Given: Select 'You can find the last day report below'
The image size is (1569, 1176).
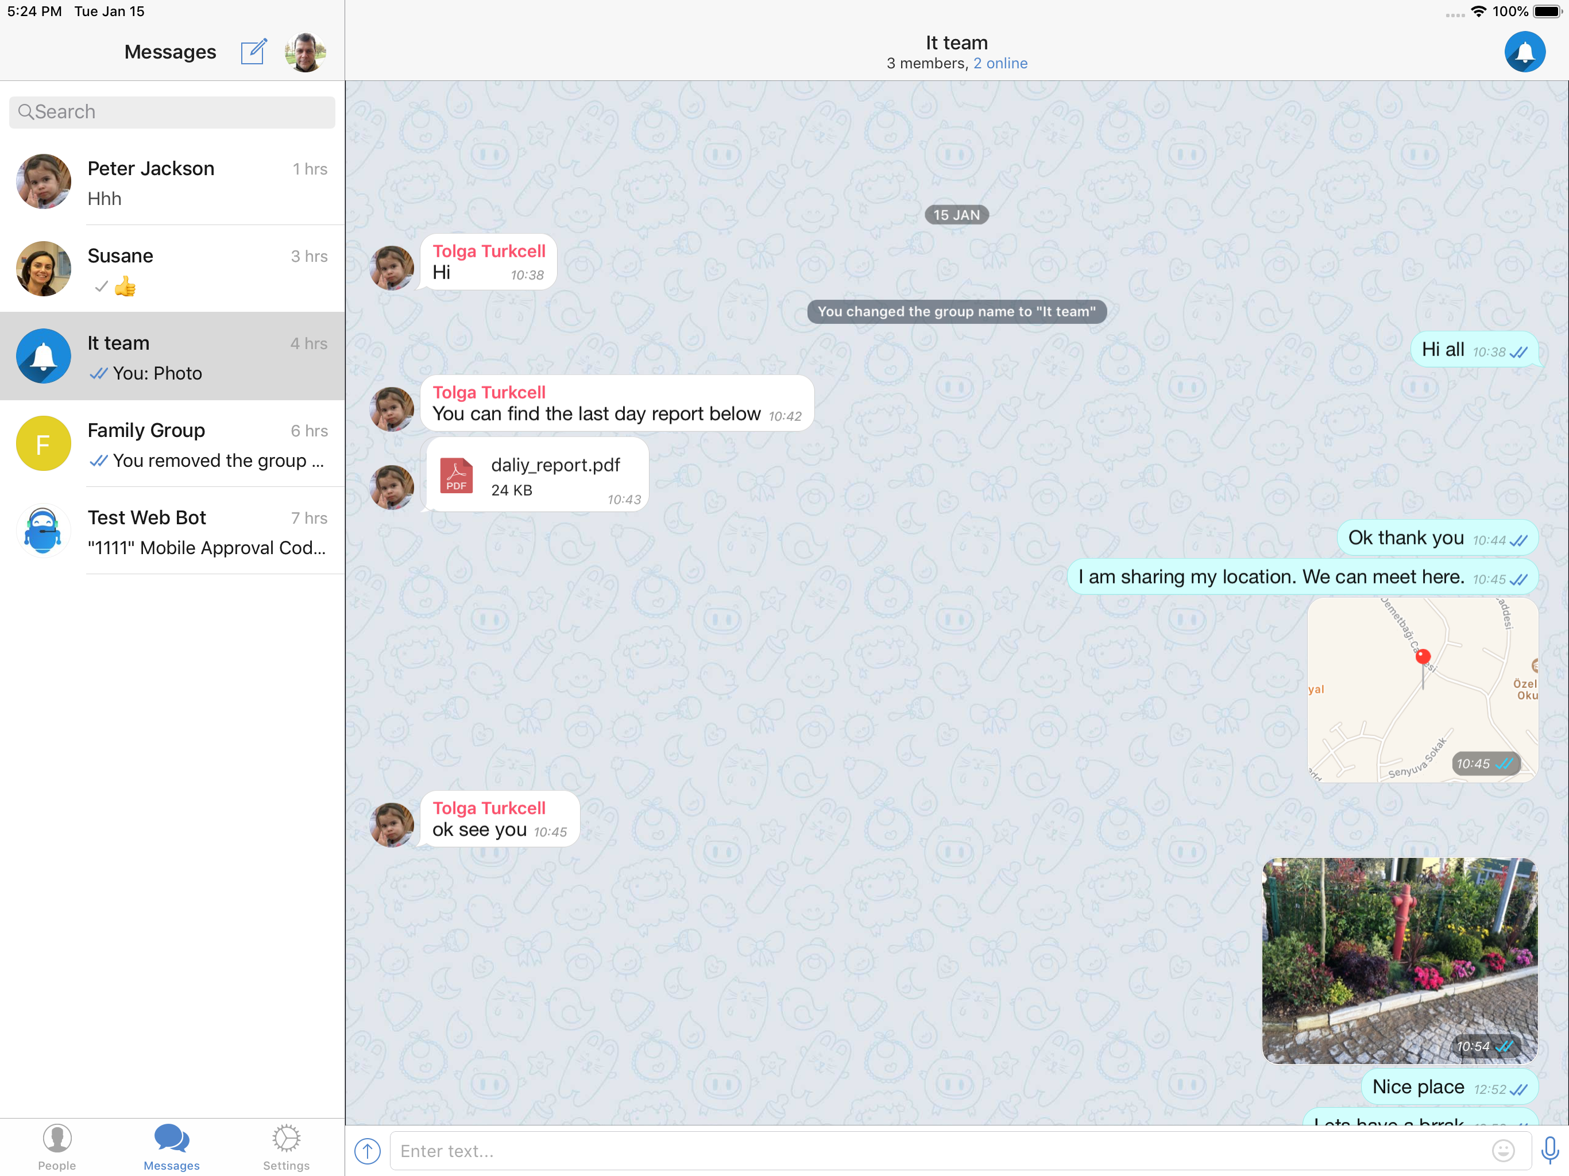Looking at the screenshot, I should [x=617, y=404].
